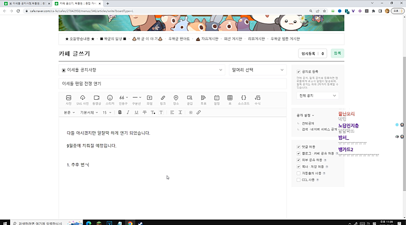Expand the 말머리 선택 dropdown
Screen dimensions: 406x225
(257, 69)
